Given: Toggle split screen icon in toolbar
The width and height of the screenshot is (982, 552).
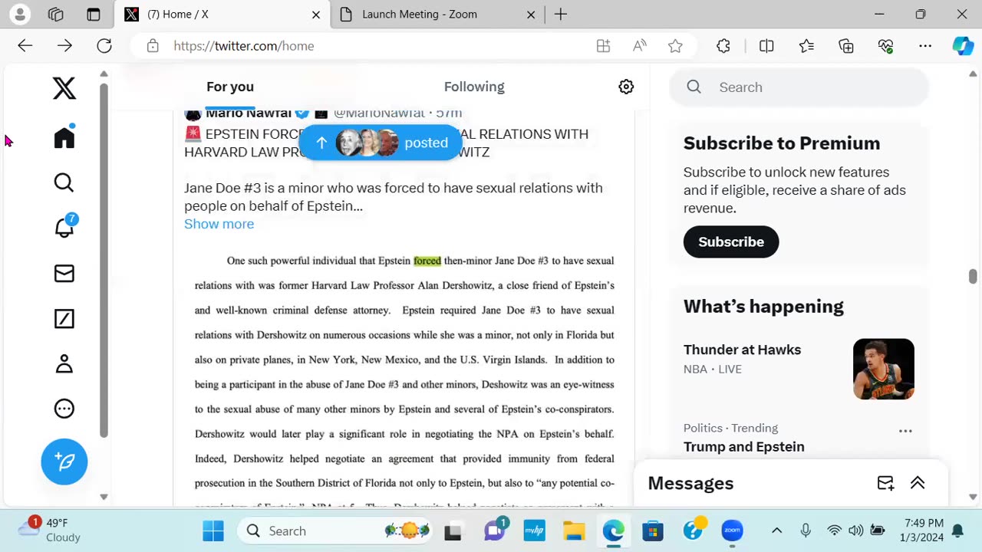Looking at the screenshot, I should click(766, 46).
